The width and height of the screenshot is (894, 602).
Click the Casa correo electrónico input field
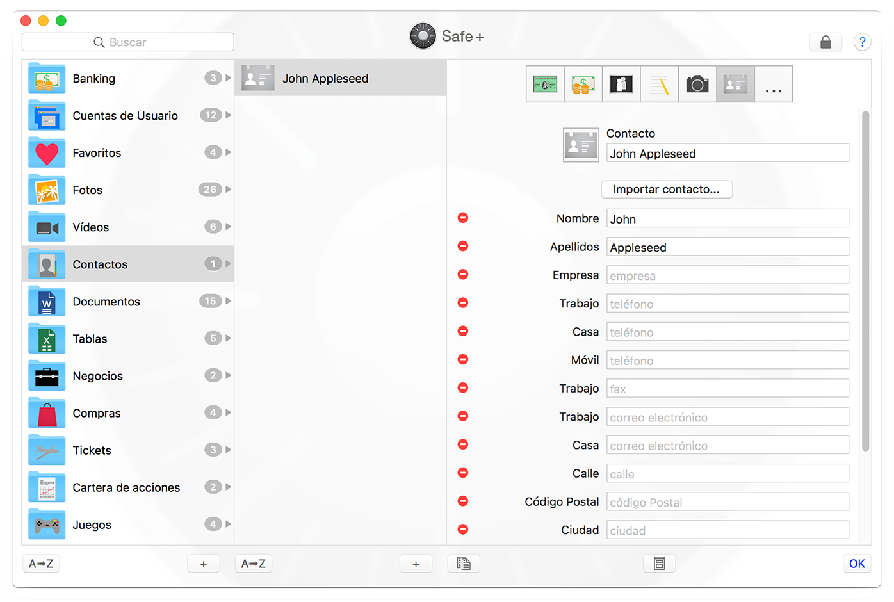[727, 445]
